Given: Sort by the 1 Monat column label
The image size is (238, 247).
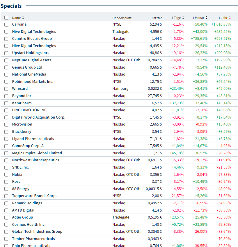Looking at the screenshot, I should point(198,18).
